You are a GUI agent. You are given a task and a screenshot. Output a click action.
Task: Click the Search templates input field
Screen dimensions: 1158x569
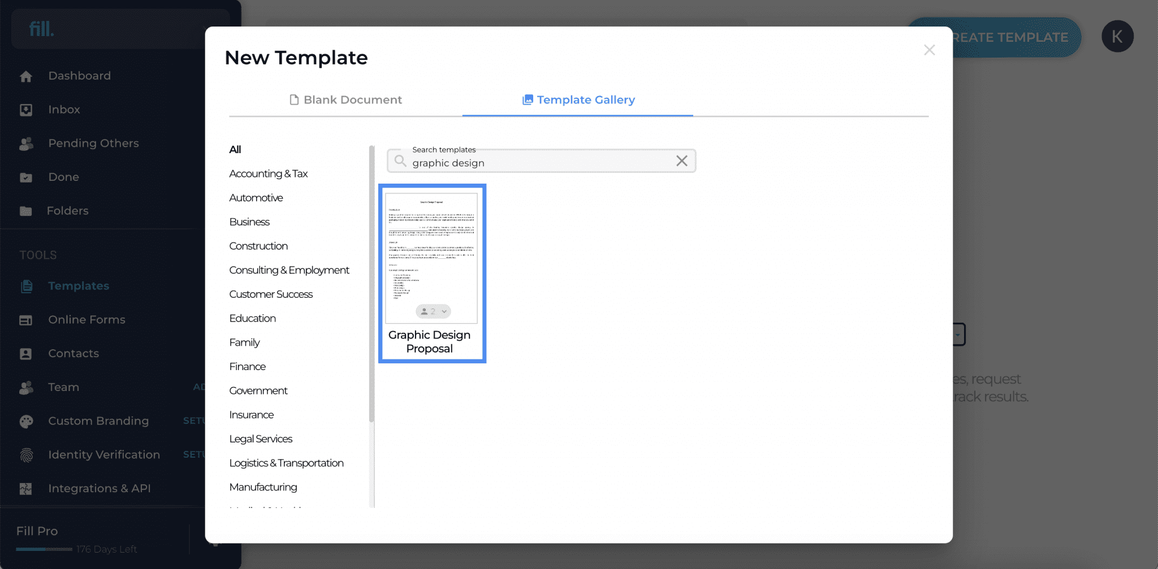click(x=541, y=161)
